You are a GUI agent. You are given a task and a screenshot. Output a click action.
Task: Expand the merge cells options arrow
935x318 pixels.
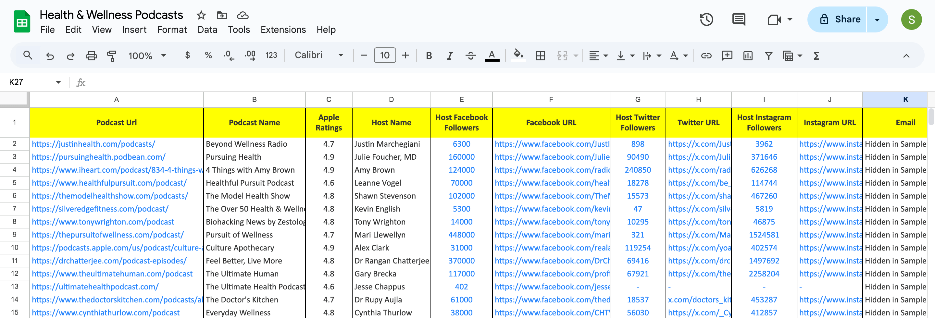576,55
